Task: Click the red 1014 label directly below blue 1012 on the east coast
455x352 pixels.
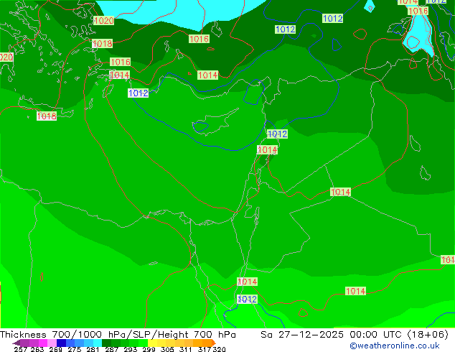Action: [x=267, y=150]
